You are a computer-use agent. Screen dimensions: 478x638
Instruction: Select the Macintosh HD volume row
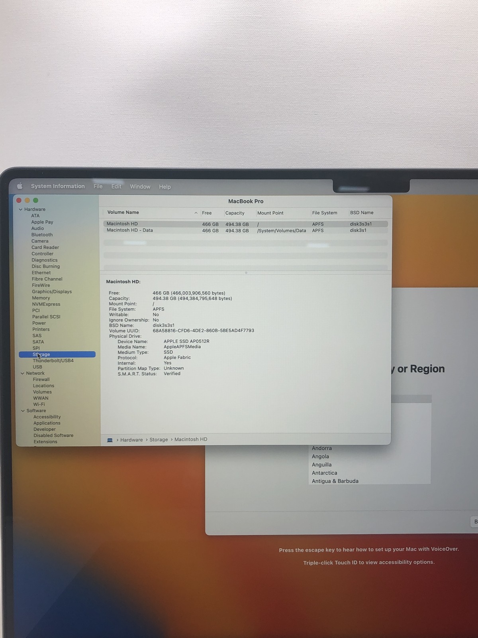click(245, 224)
